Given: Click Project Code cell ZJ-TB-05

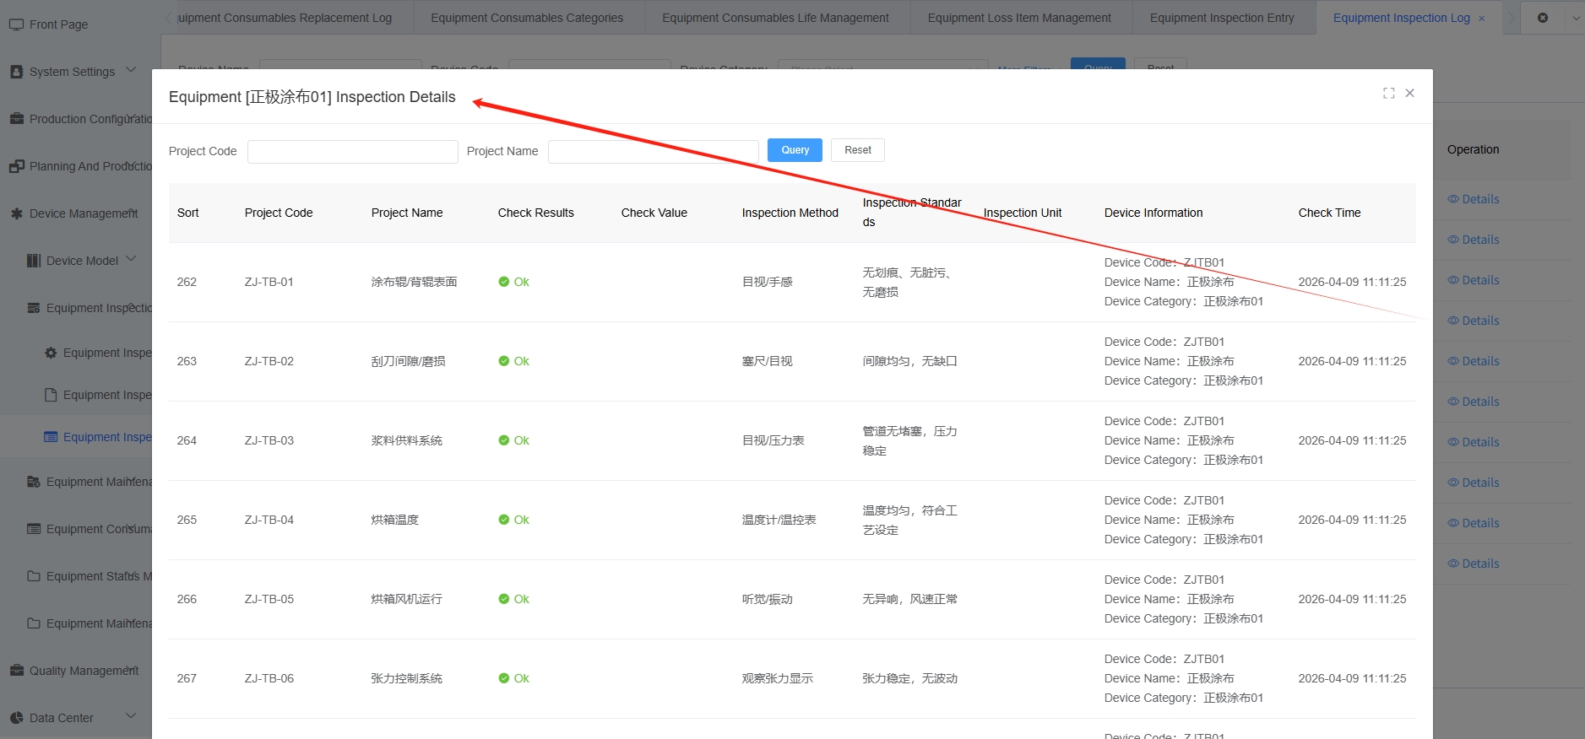Looking at the screenshot, I should (x=269, y=599).
